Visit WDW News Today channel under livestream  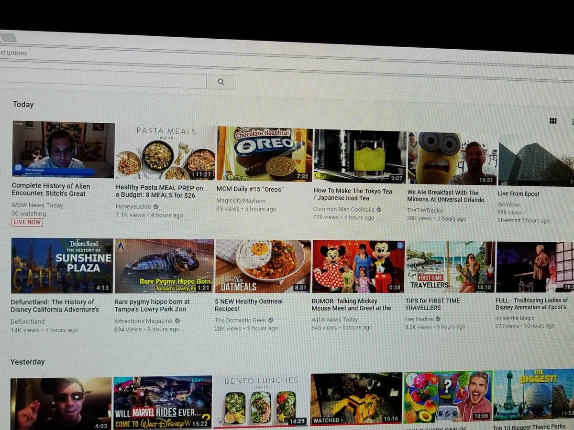(x=37, y=205)
